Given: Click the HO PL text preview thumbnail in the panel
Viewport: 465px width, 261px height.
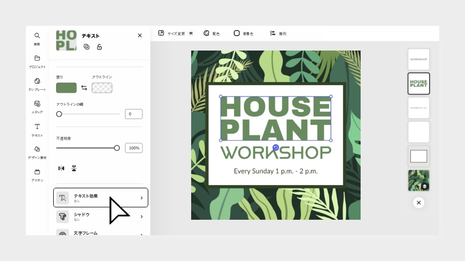Looking at the screenshot, I should click(66, 40).
